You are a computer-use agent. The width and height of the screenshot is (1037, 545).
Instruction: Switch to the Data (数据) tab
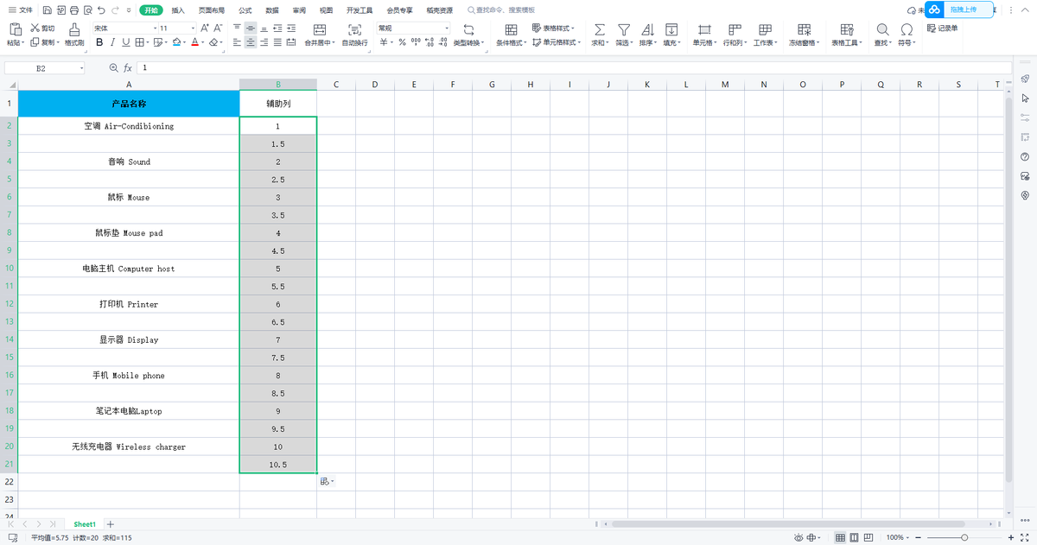[272, 10]
